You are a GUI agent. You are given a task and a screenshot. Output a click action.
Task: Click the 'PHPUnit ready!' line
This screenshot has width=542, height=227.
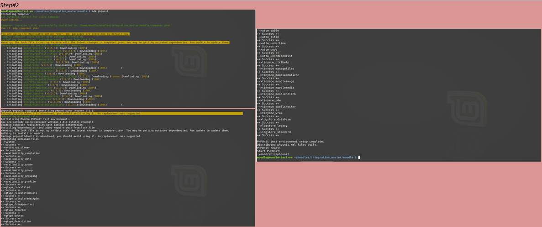[269, 148]
